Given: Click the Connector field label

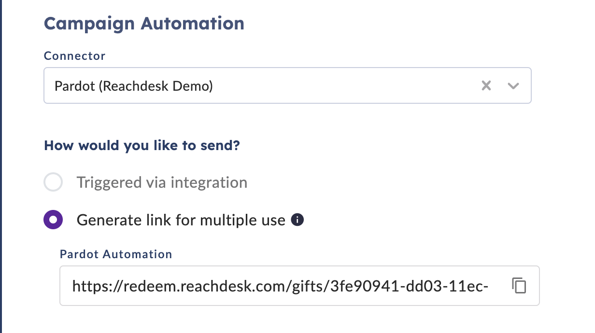Looking at the screenshot, I should pos(74,56).
